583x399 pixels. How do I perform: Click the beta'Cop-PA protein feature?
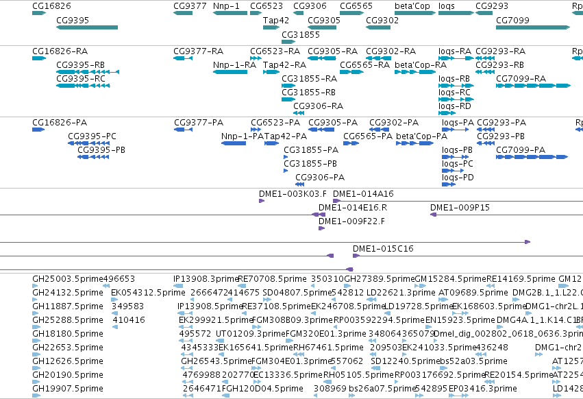tap(415, 143)
